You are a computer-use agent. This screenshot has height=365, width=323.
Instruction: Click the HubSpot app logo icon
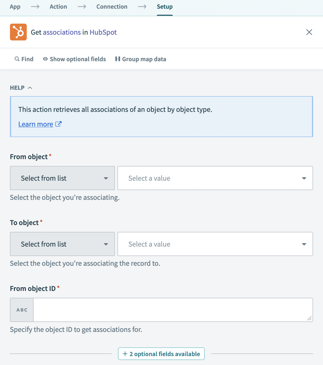point(18,32)
